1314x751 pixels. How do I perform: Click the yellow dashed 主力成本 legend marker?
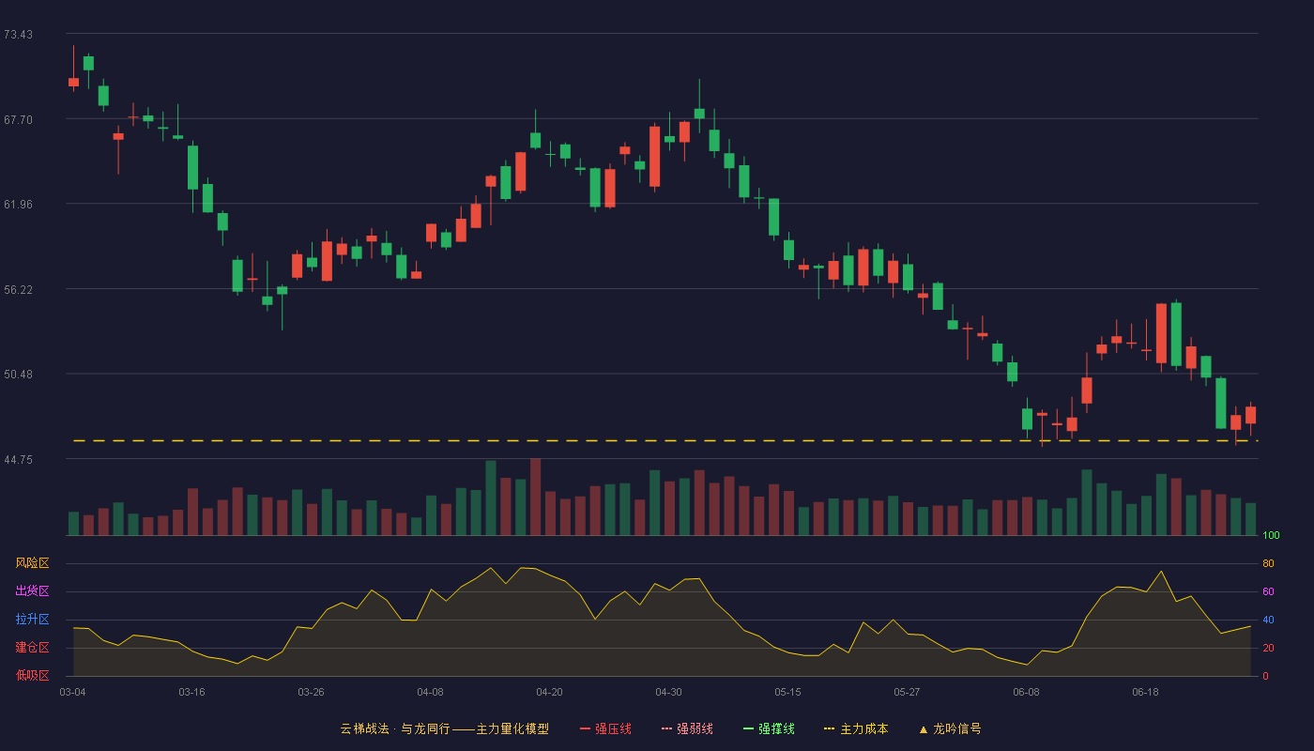tap(830, 728)
